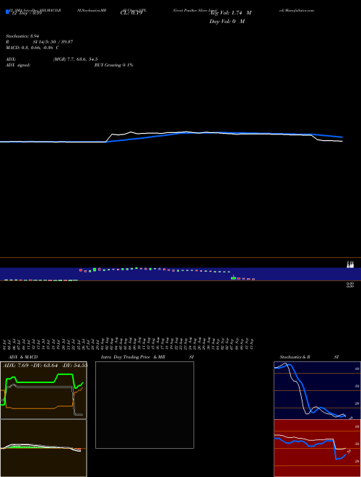Screen dimensions: 361x477
Task: Select the 'Stochastics: 3.94' reading
Action: [22, 36]
